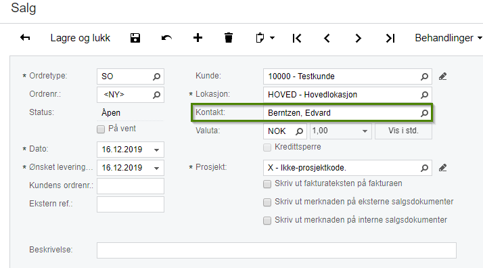The height and width of the screenshot is (268, 483).
Task: Enable Skriv ut fakturateksten på fakturaen
Action: coord(267,184)
